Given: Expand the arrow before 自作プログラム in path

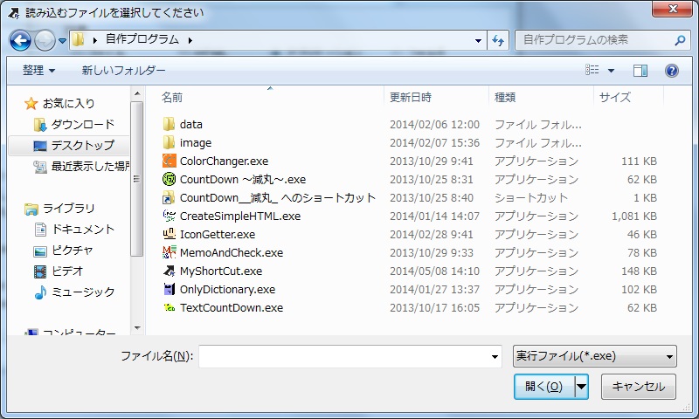Looking at the screenshot, I should 95,40.
